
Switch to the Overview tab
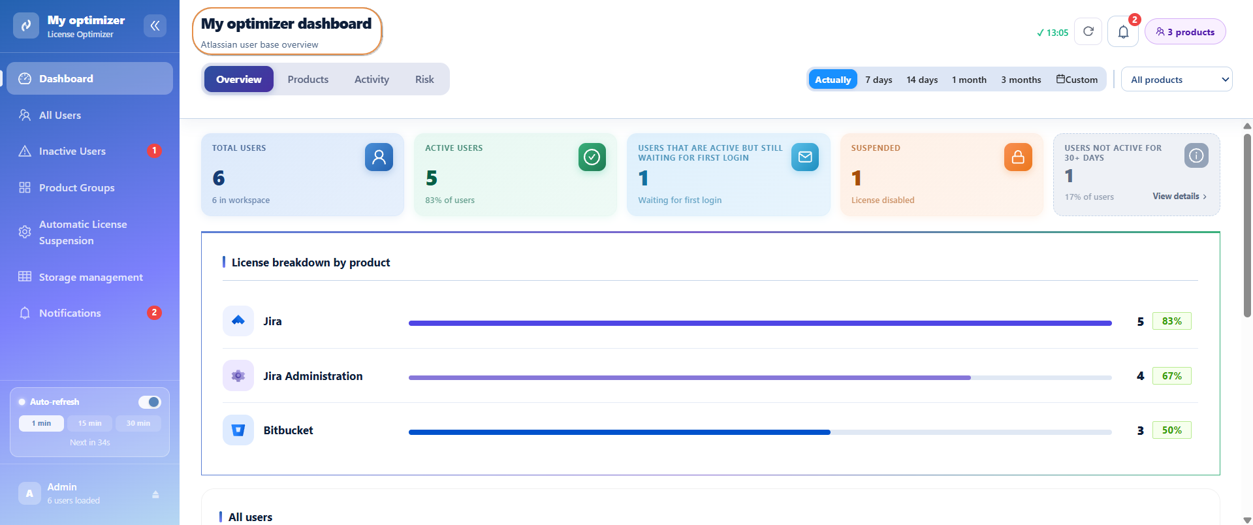pyautogui.click(x=239, y=79)
